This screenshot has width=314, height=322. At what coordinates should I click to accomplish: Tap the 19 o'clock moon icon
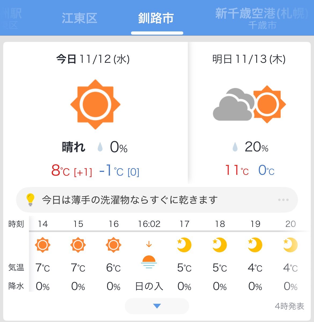pyautogui.click(x=255, y=245)
